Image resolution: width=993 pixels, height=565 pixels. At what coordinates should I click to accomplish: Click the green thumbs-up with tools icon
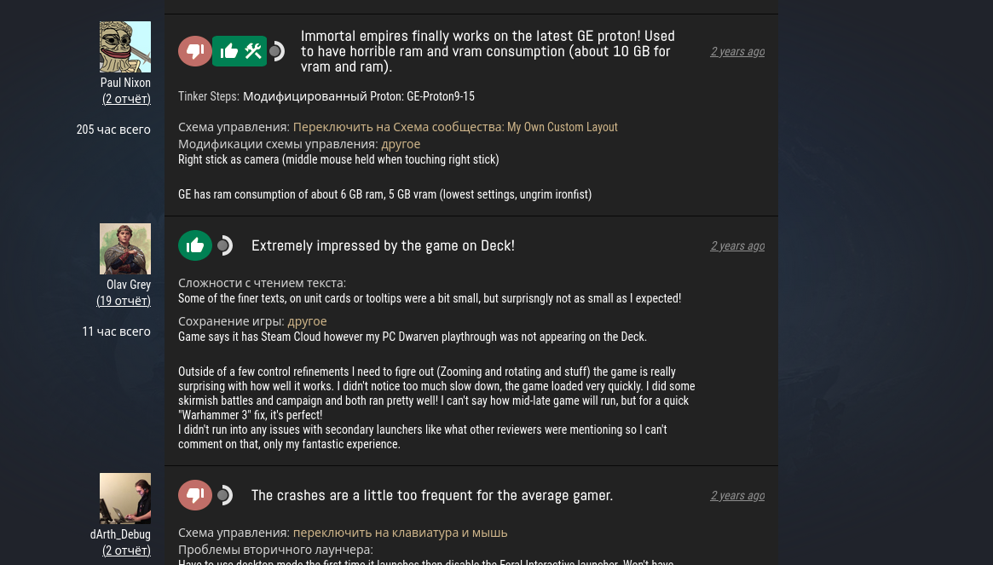[x=240, y=51]
